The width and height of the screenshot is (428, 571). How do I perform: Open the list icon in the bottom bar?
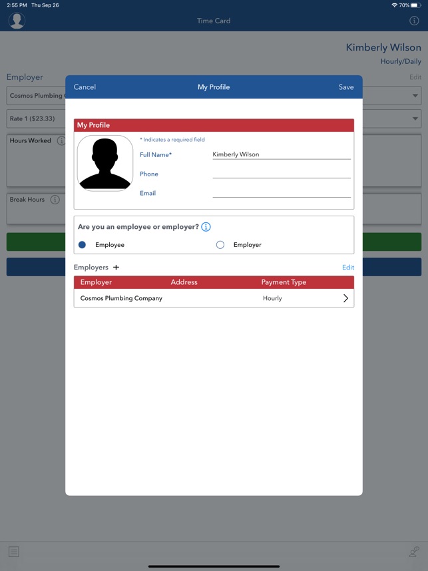(14, 552)
